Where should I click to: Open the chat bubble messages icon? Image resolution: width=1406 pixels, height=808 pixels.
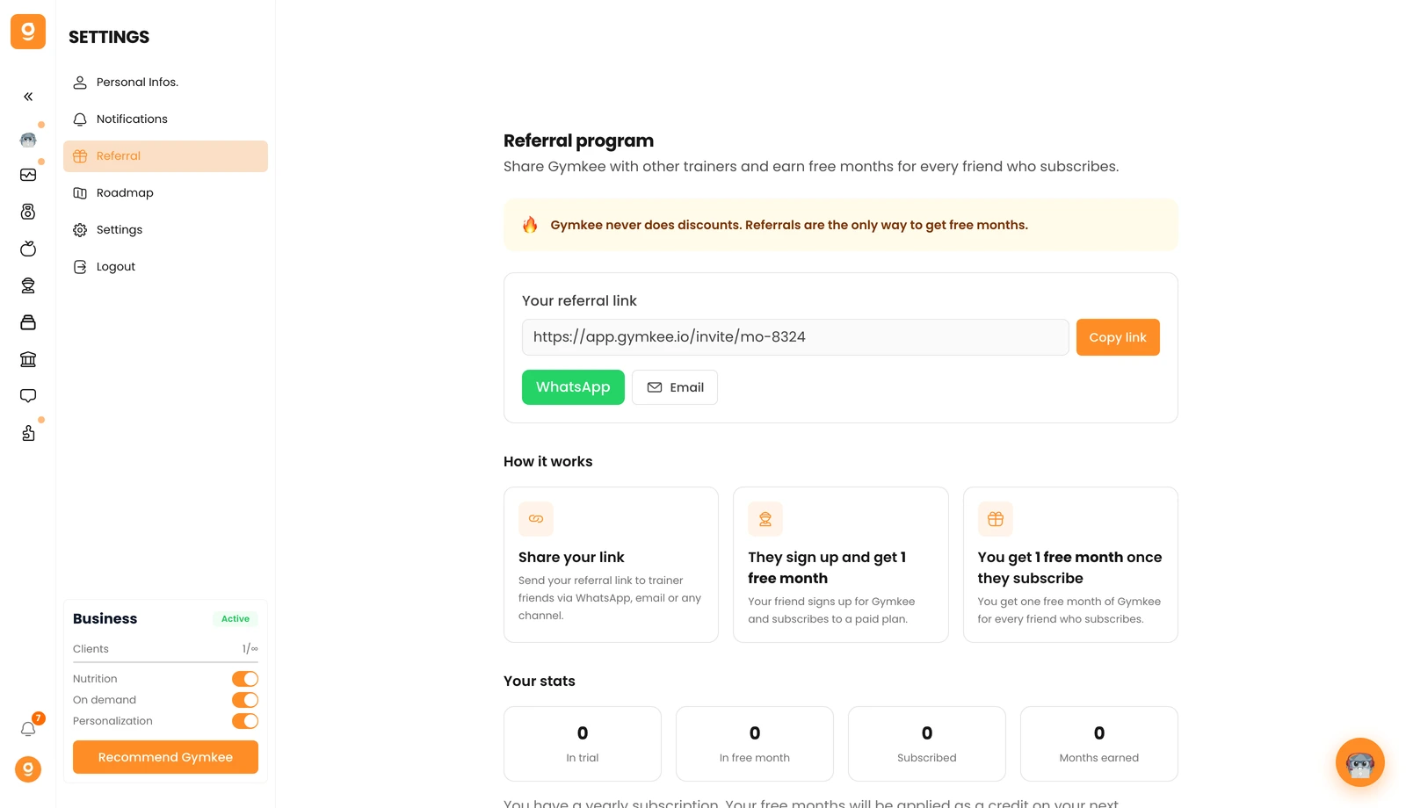[28, 396]
